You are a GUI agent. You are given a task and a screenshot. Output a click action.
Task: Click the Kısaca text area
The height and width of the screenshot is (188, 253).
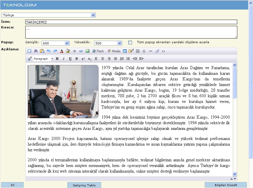point(131,32)
